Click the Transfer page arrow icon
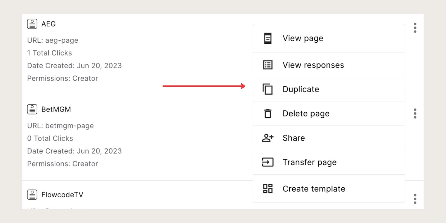Viewport: 446px width, 223px height. [268, 162]
